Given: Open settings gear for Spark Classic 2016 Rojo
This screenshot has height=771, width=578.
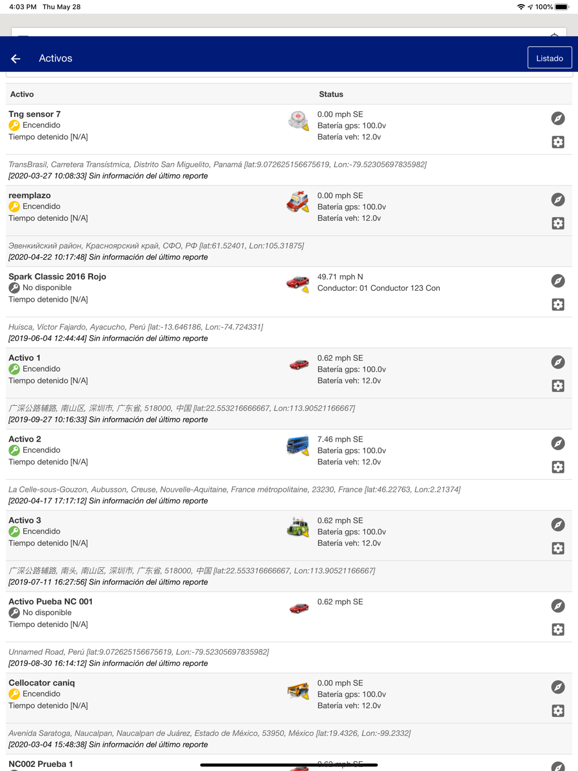Looking at the screenshot, I should (x=558, y=305).
